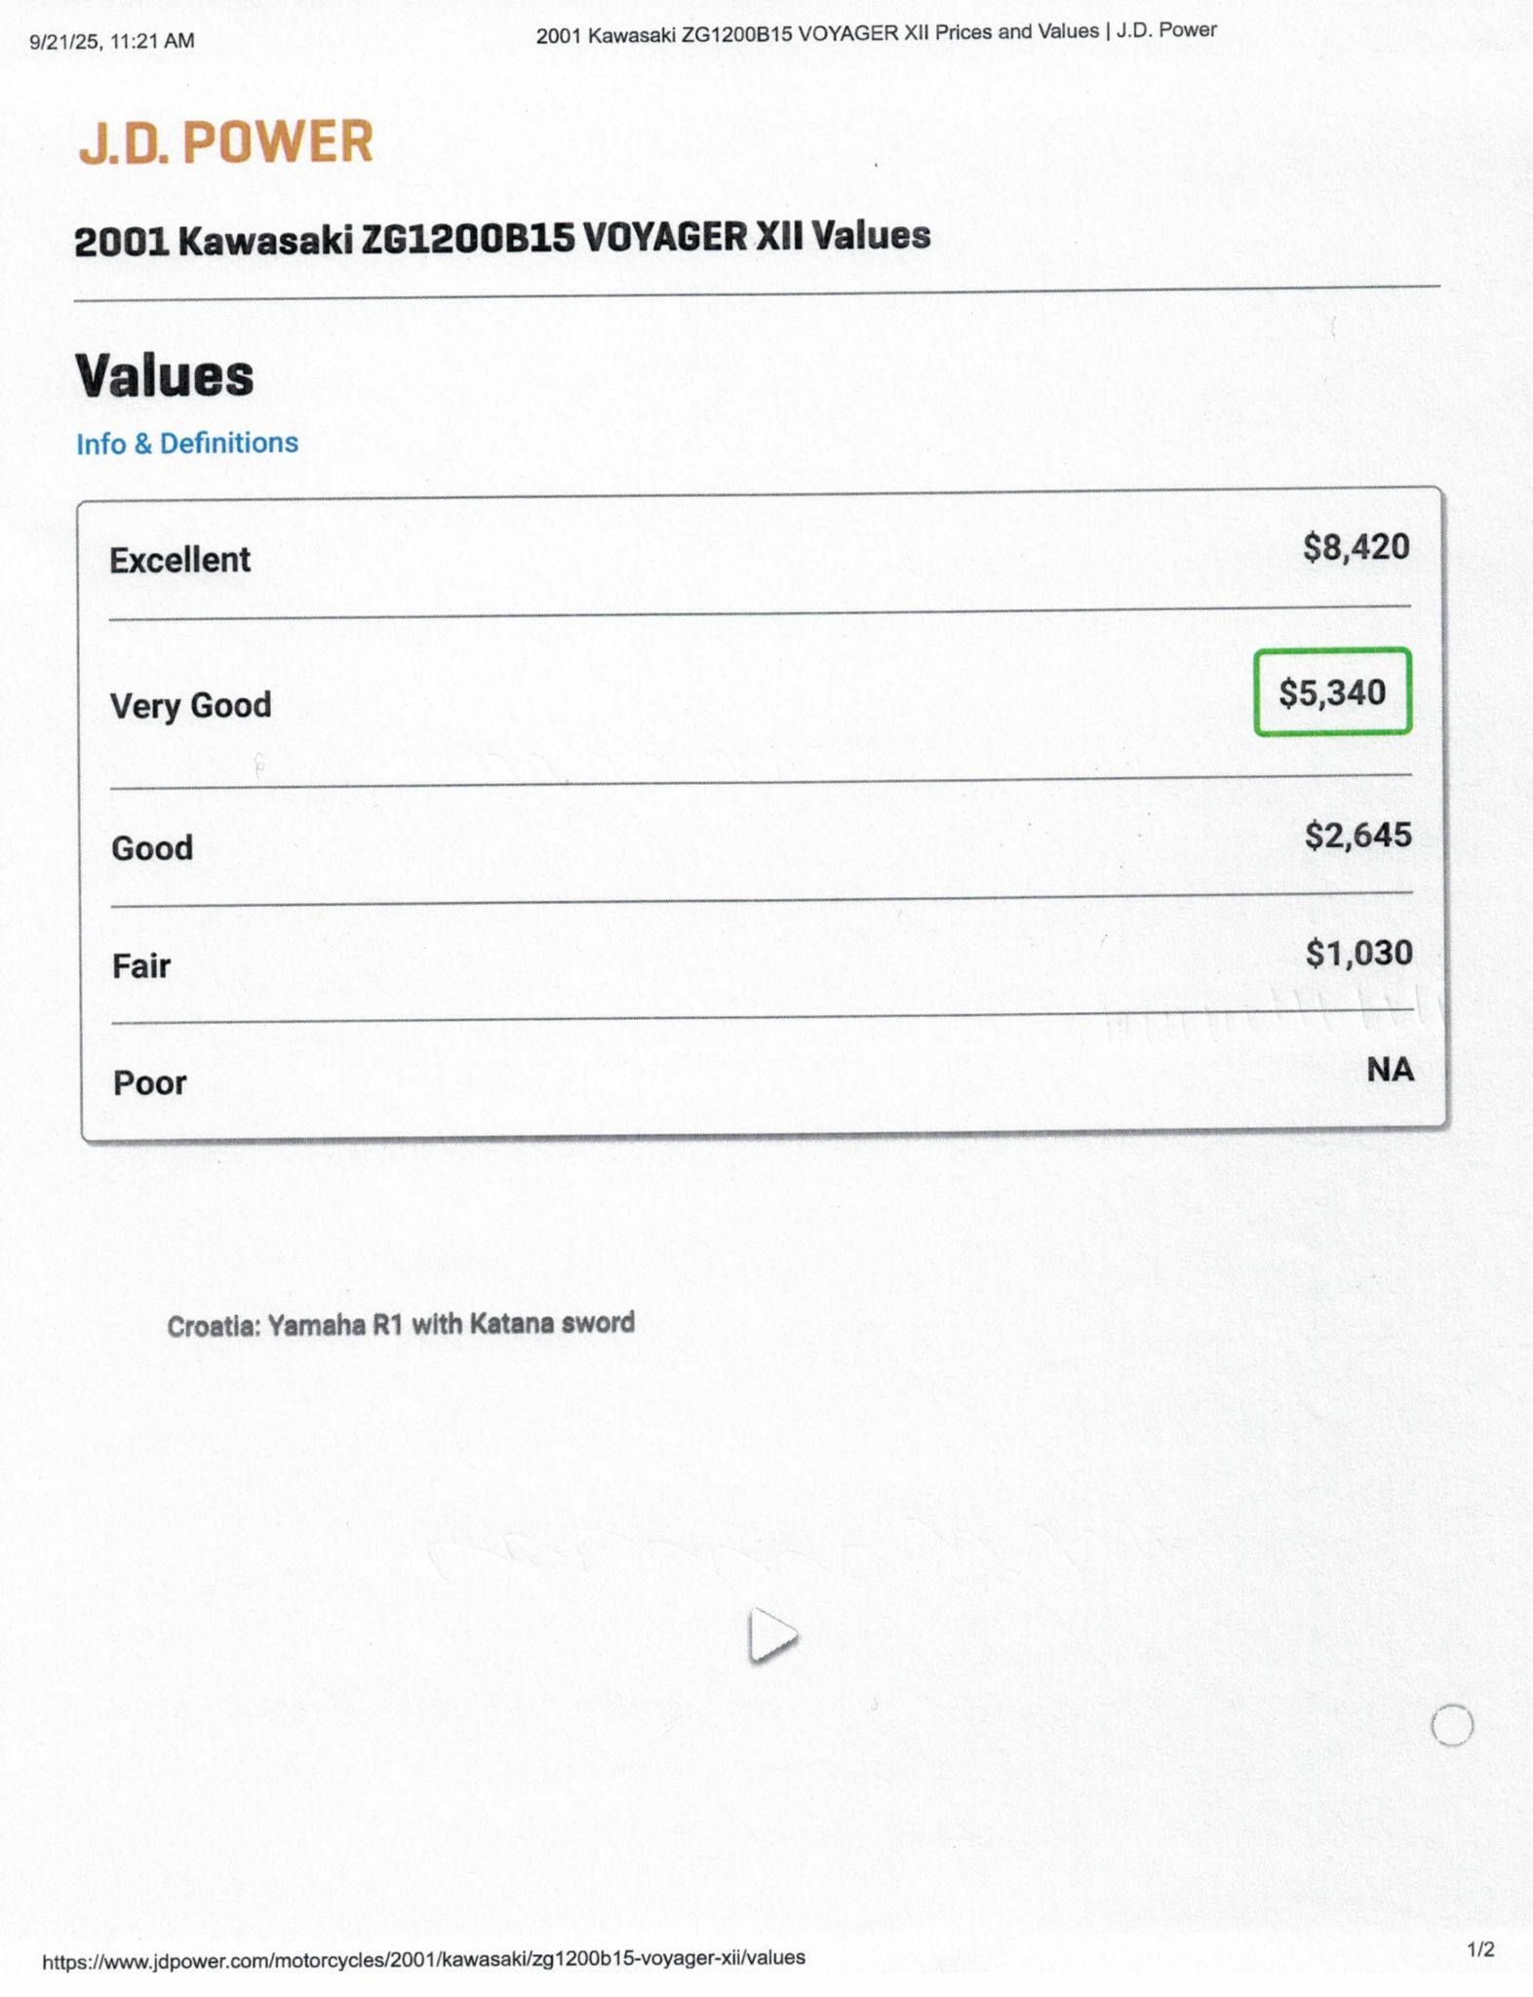The width and height of the screenshot is (1533, 1997).
Task: Click the $2,645 Good price
Action: [x=1357, y=835]
